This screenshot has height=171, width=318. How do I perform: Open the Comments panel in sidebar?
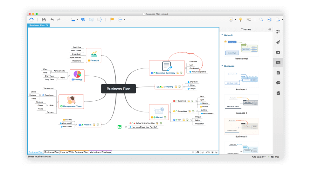tap(278, 83)
